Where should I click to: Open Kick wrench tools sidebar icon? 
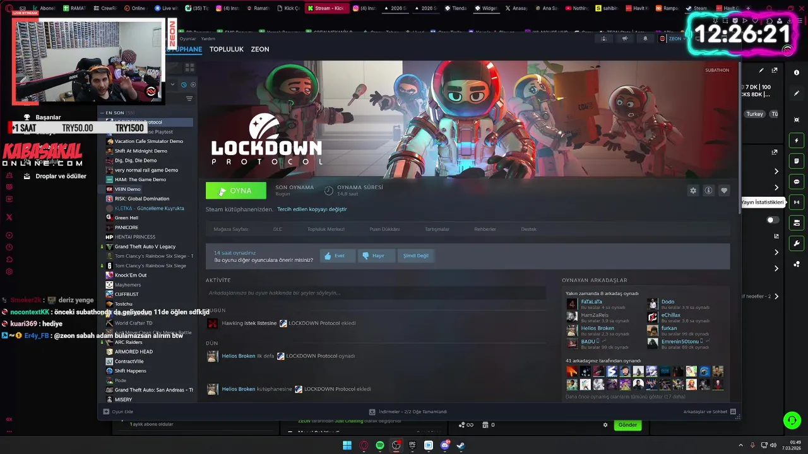pos(797,243)
